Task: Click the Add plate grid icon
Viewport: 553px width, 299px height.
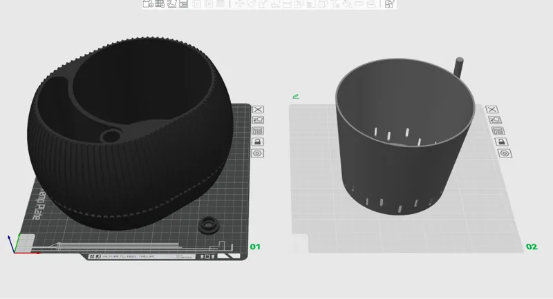Action: tap(160, 4)
